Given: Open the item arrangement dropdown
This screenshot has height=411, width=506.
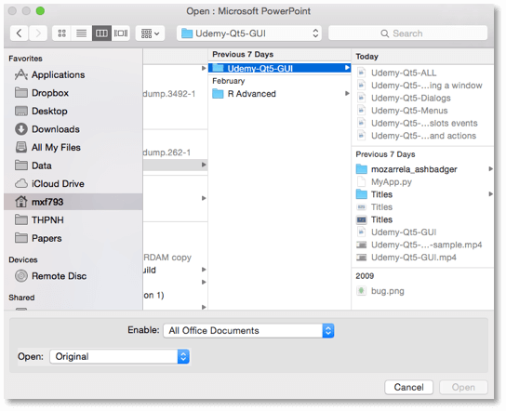Looking at the screenshot, I should click(x=150, y=33).
